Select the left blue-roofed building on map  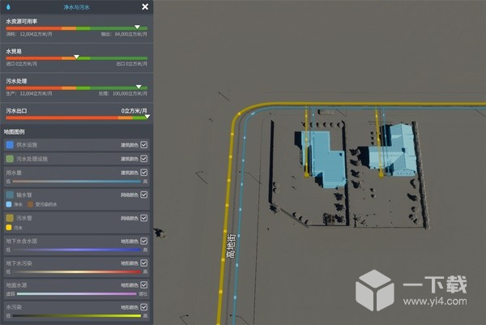[322, 158]
